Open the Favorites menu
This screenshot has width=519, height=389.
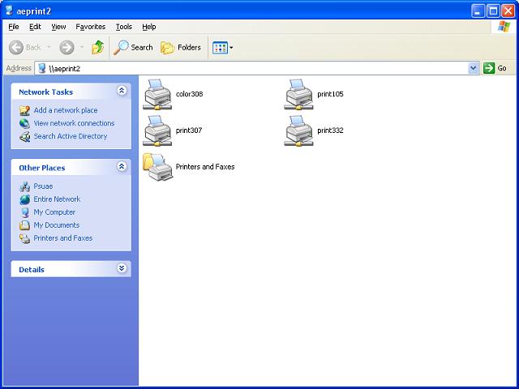[90, 27]
